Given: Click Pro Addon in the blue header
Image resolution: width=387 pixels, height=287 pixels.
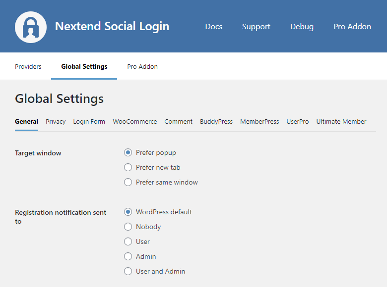Looking at the screenshot, I should click(352, 27).
